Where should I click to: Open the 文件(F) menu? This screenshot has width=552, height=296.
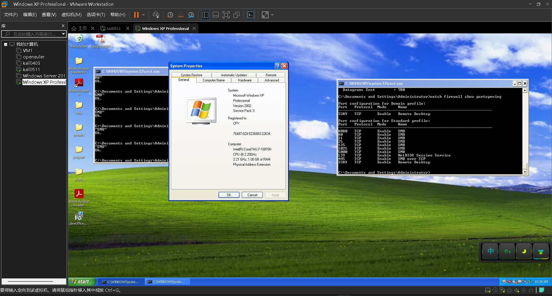[x=11, y=15]
